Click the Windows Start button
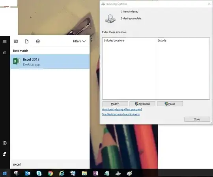The image size is (213, 177). coord(5,173)
